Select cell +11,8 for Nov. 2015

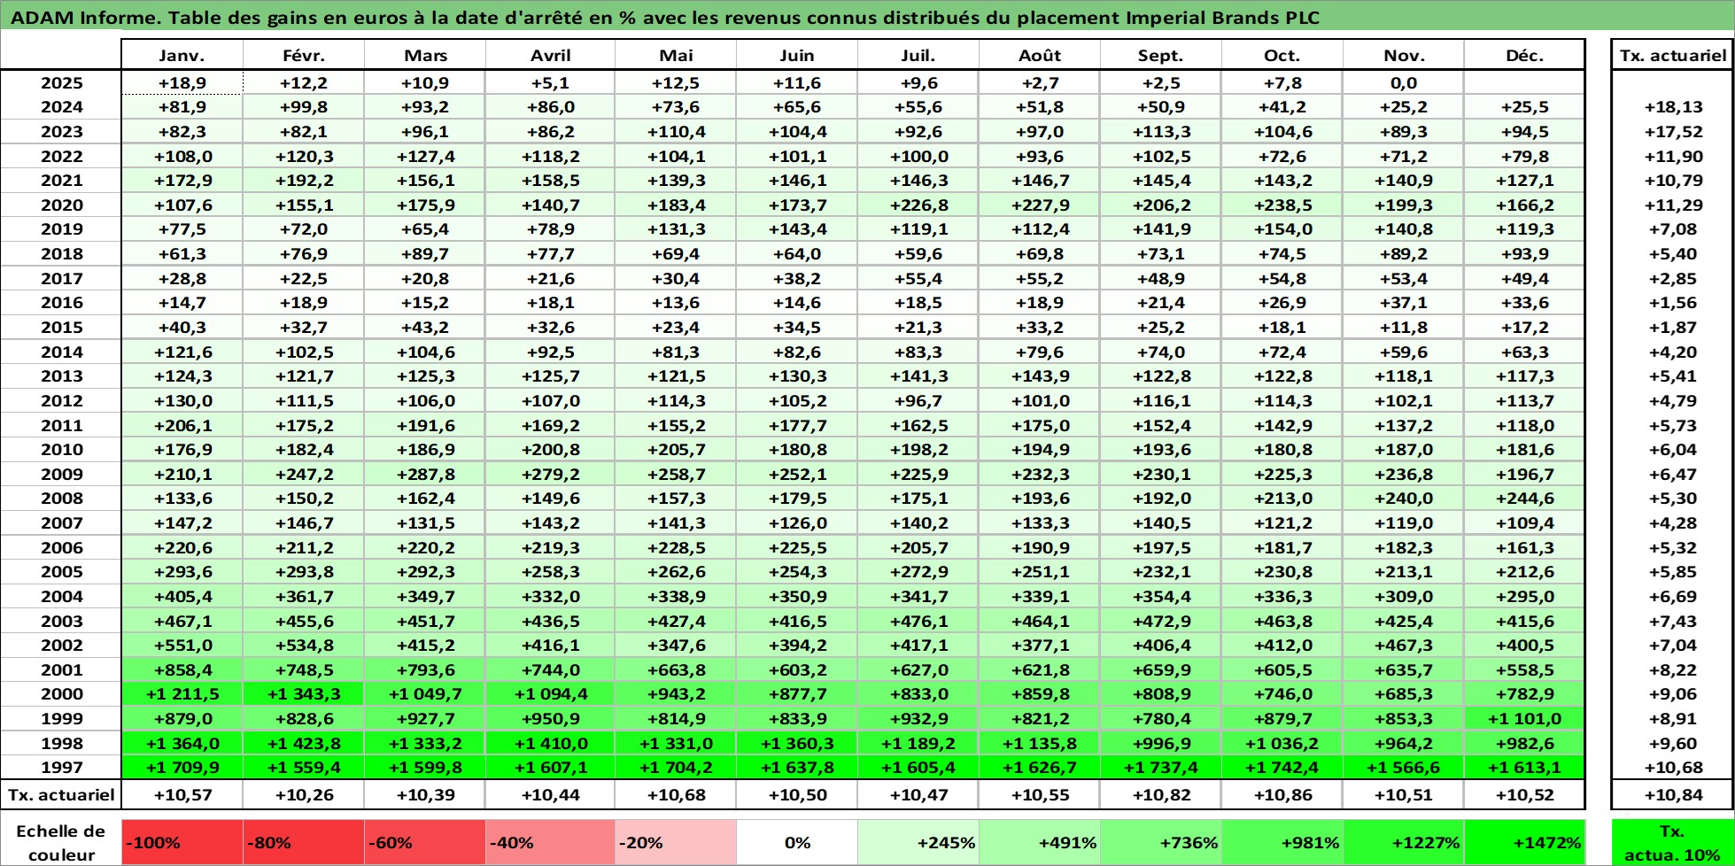point(1404,328)
